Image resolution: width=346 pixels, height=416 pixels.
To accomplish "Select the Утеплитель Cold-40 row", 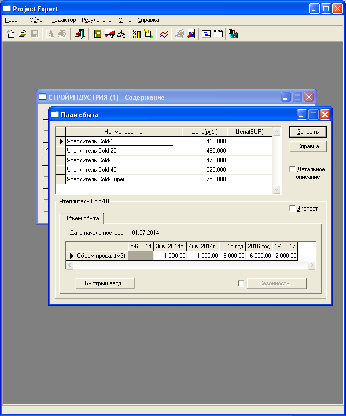I will 124,170.
